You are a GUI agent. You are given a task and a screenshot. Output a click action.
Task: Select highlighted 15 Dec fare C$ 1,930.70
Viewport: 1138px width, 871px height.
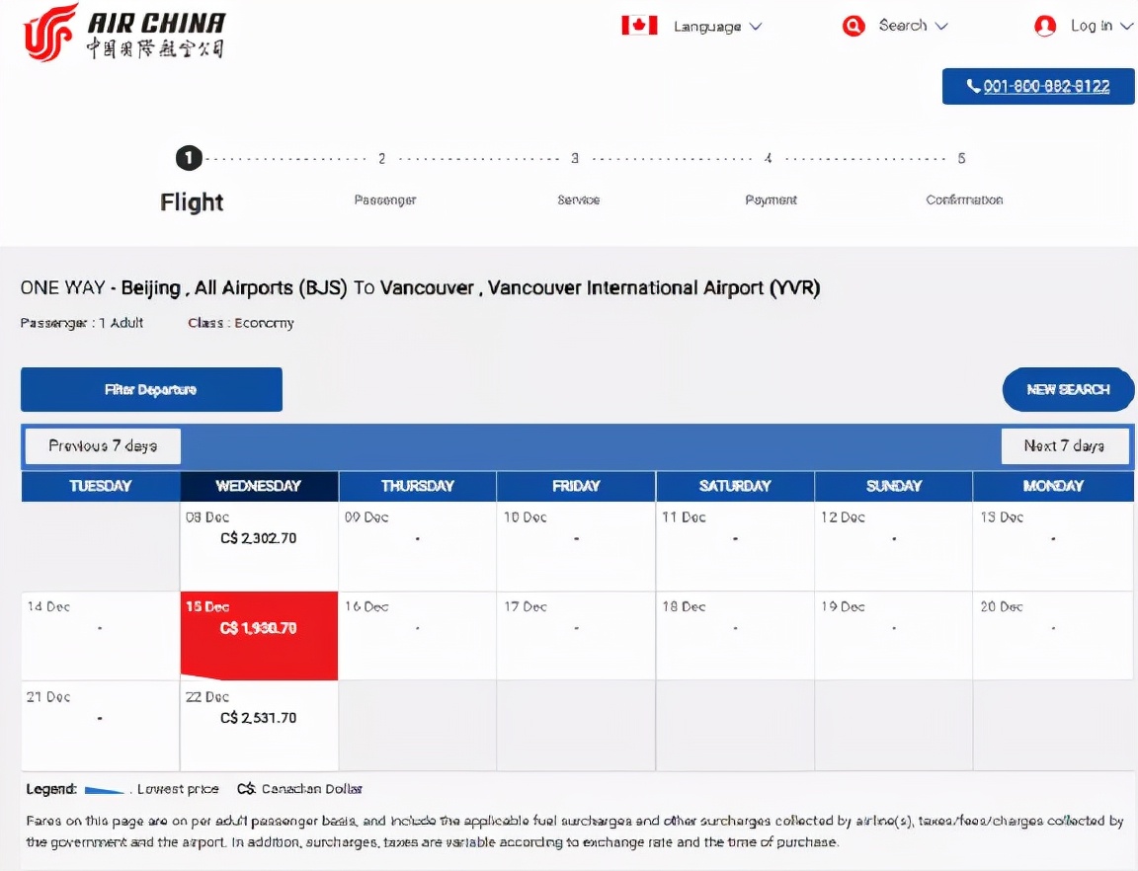259,636
